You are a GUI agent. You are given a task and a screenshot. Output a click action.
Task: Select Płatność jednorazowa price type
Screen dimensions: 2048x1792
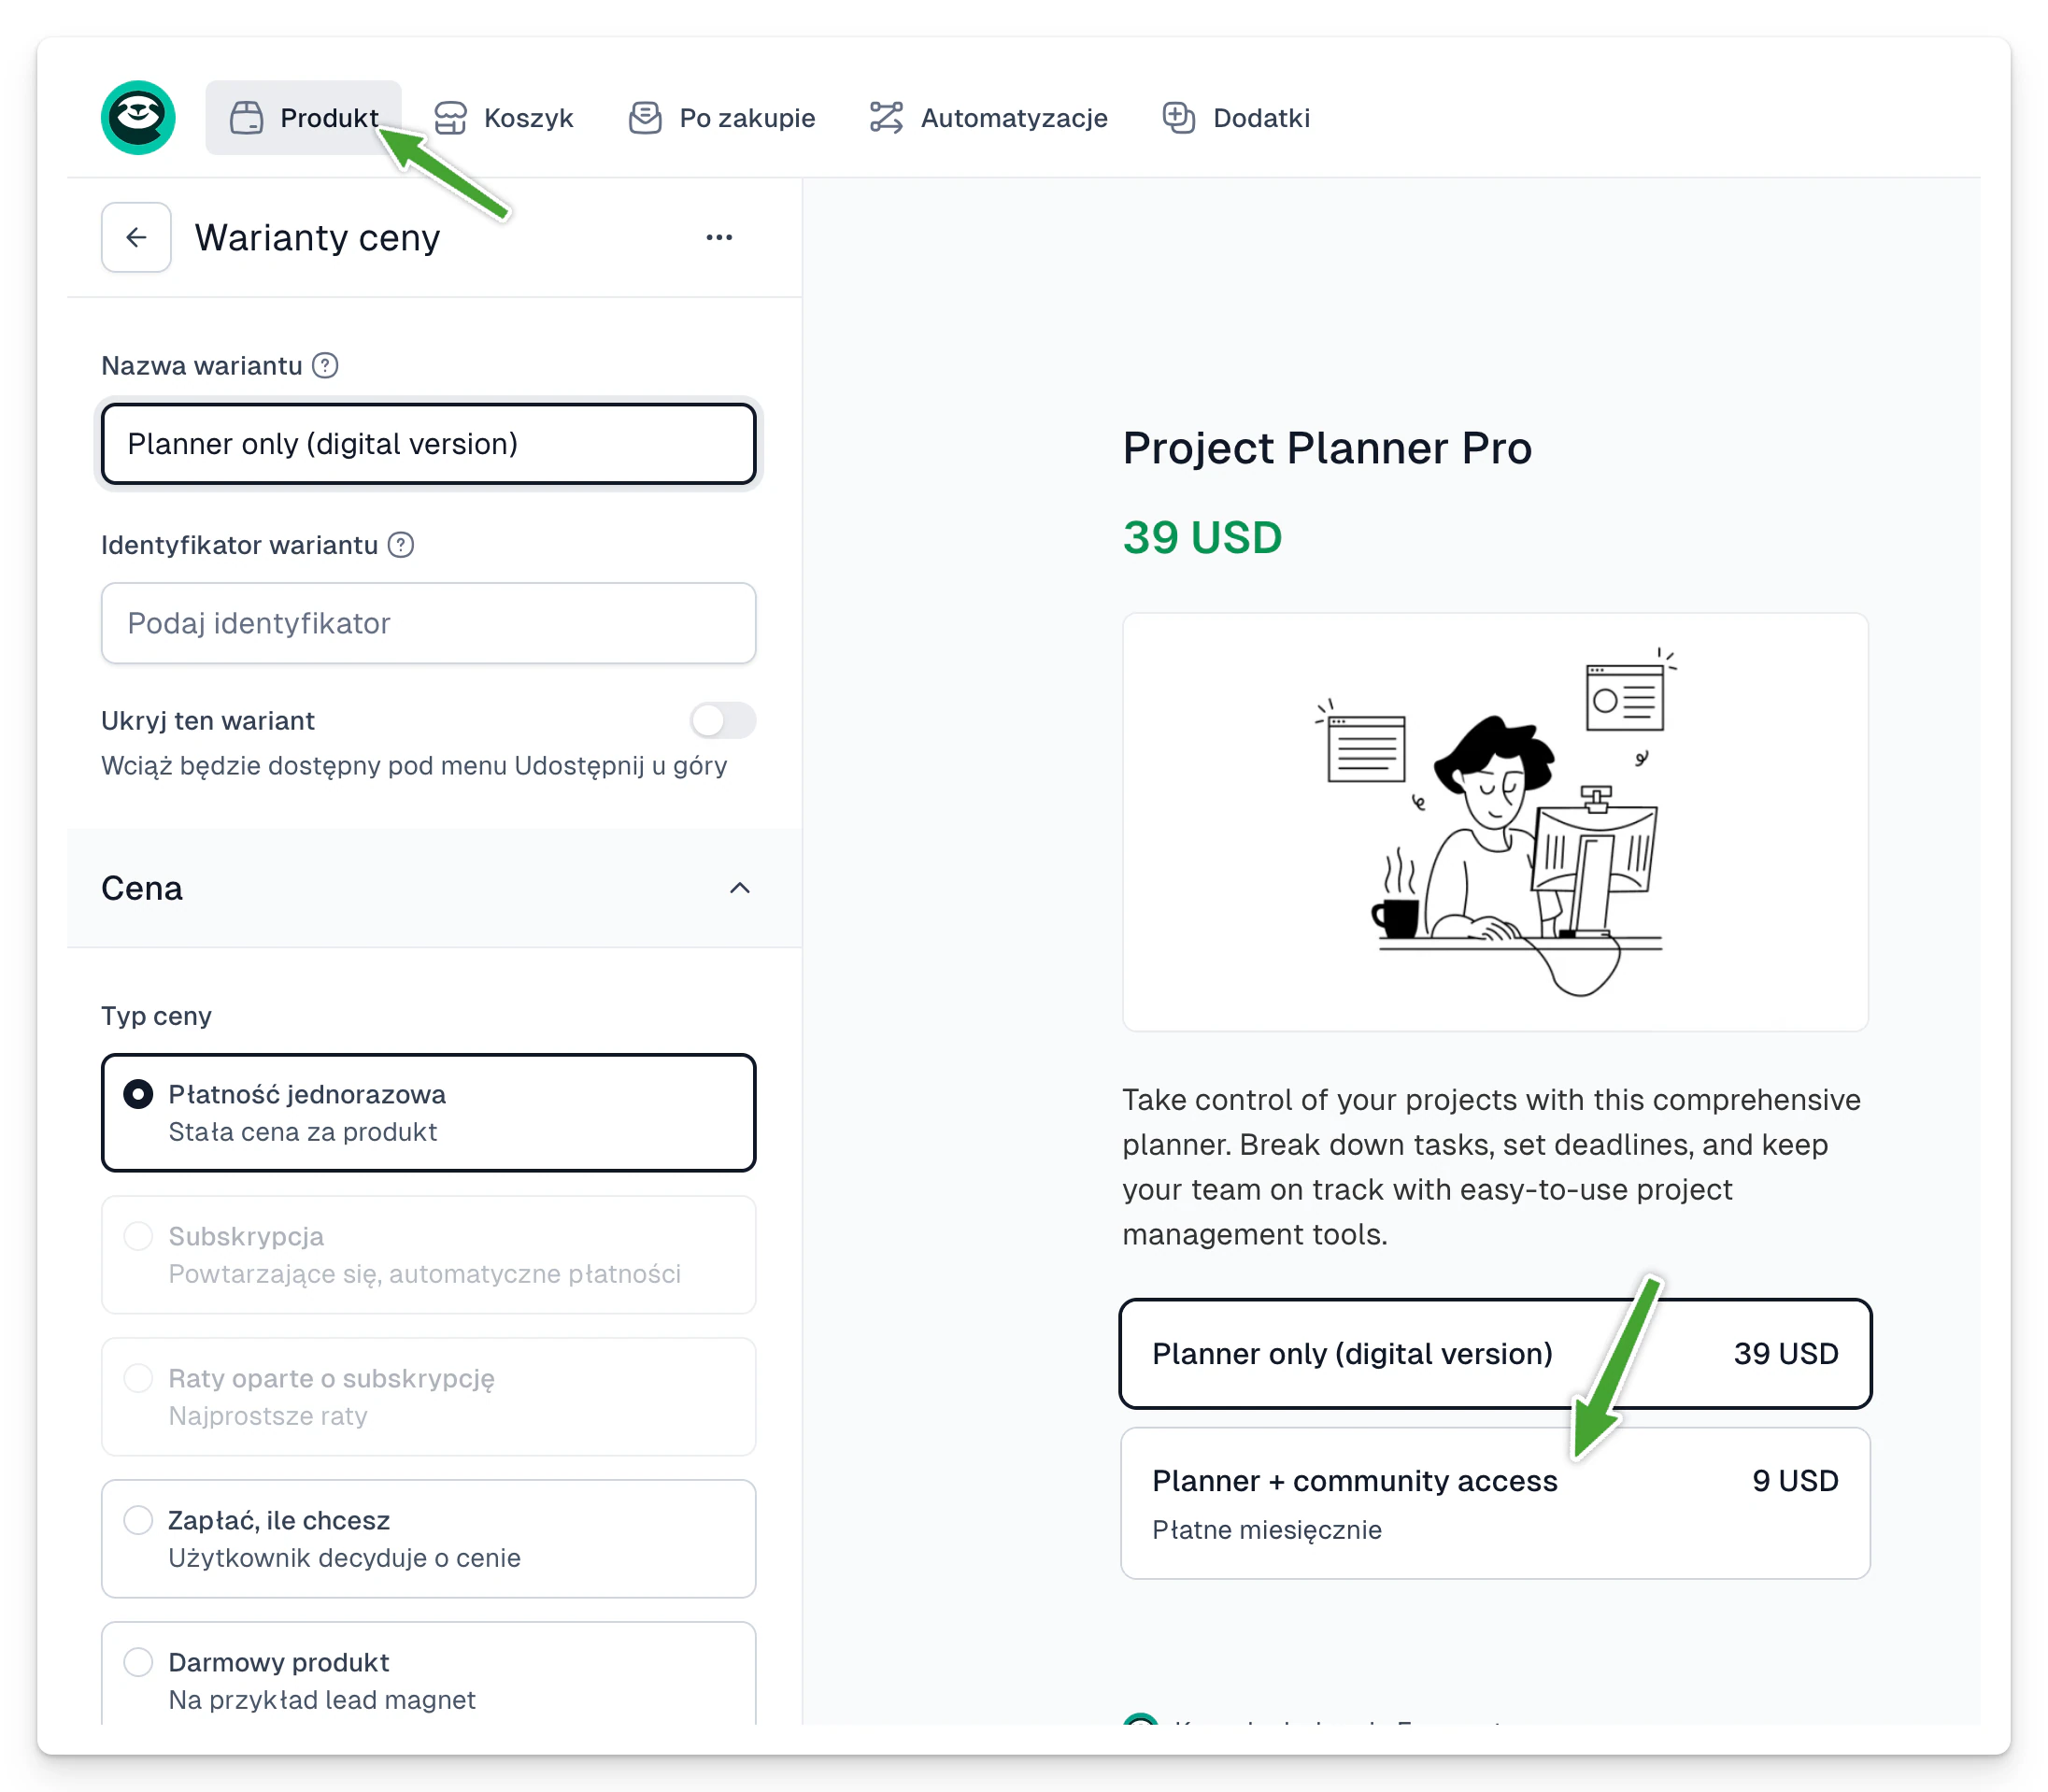coord(429,1113)
